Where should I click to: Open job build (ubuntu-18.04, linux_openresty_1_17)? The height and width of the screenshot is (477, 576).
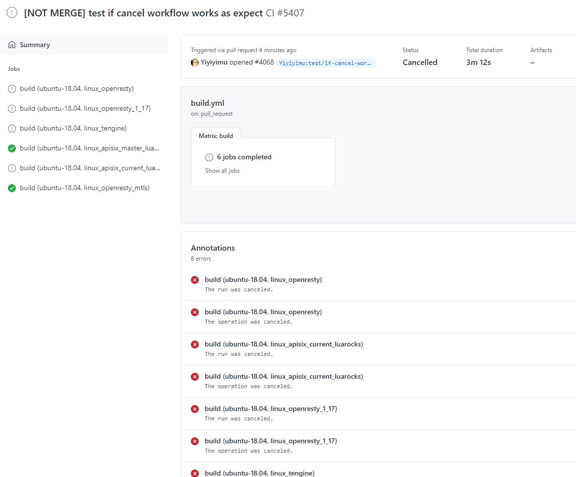[x=85, y=109]
